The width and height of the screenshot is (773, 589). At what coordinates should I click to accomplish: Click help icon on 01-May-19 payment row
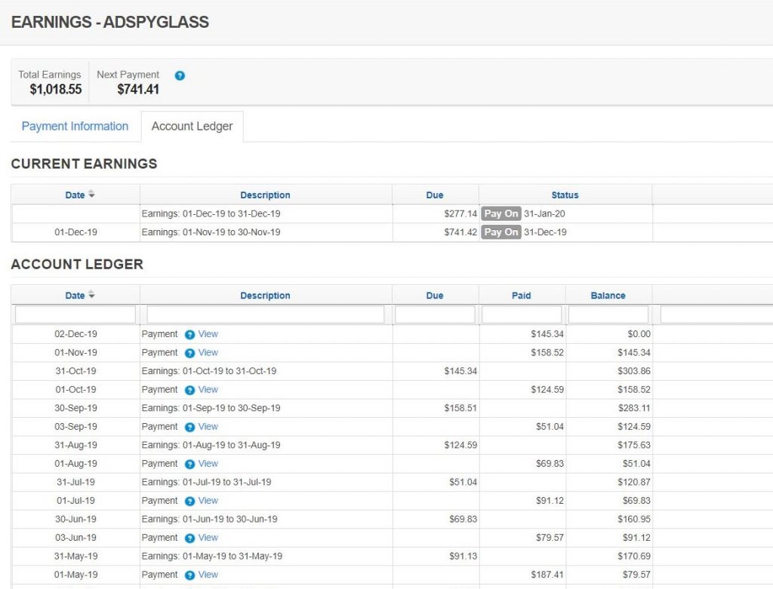coord(189,575)
